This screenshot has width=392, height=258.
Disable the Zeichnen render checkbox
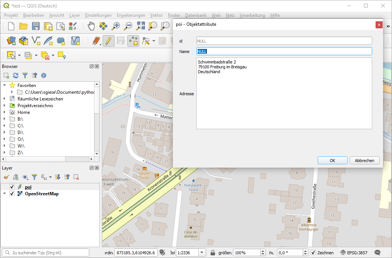[313, 253]
